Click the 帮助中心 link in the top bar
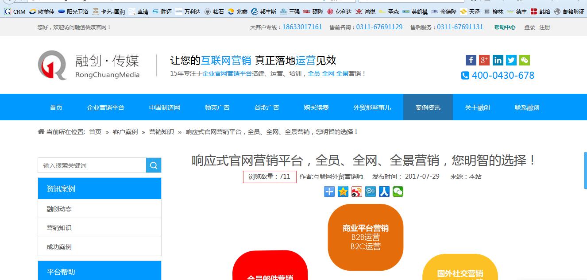The height and width of the screenshot is (280, 587). (x=505, y=27)
